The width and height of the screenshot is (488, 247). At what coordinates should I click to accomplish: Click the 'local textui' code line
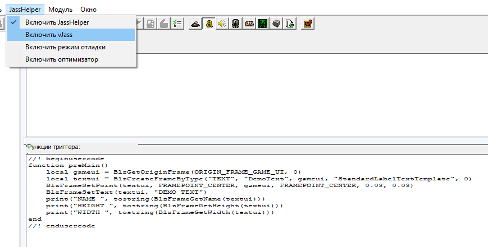pyautogui.click(x=259, y=179)
